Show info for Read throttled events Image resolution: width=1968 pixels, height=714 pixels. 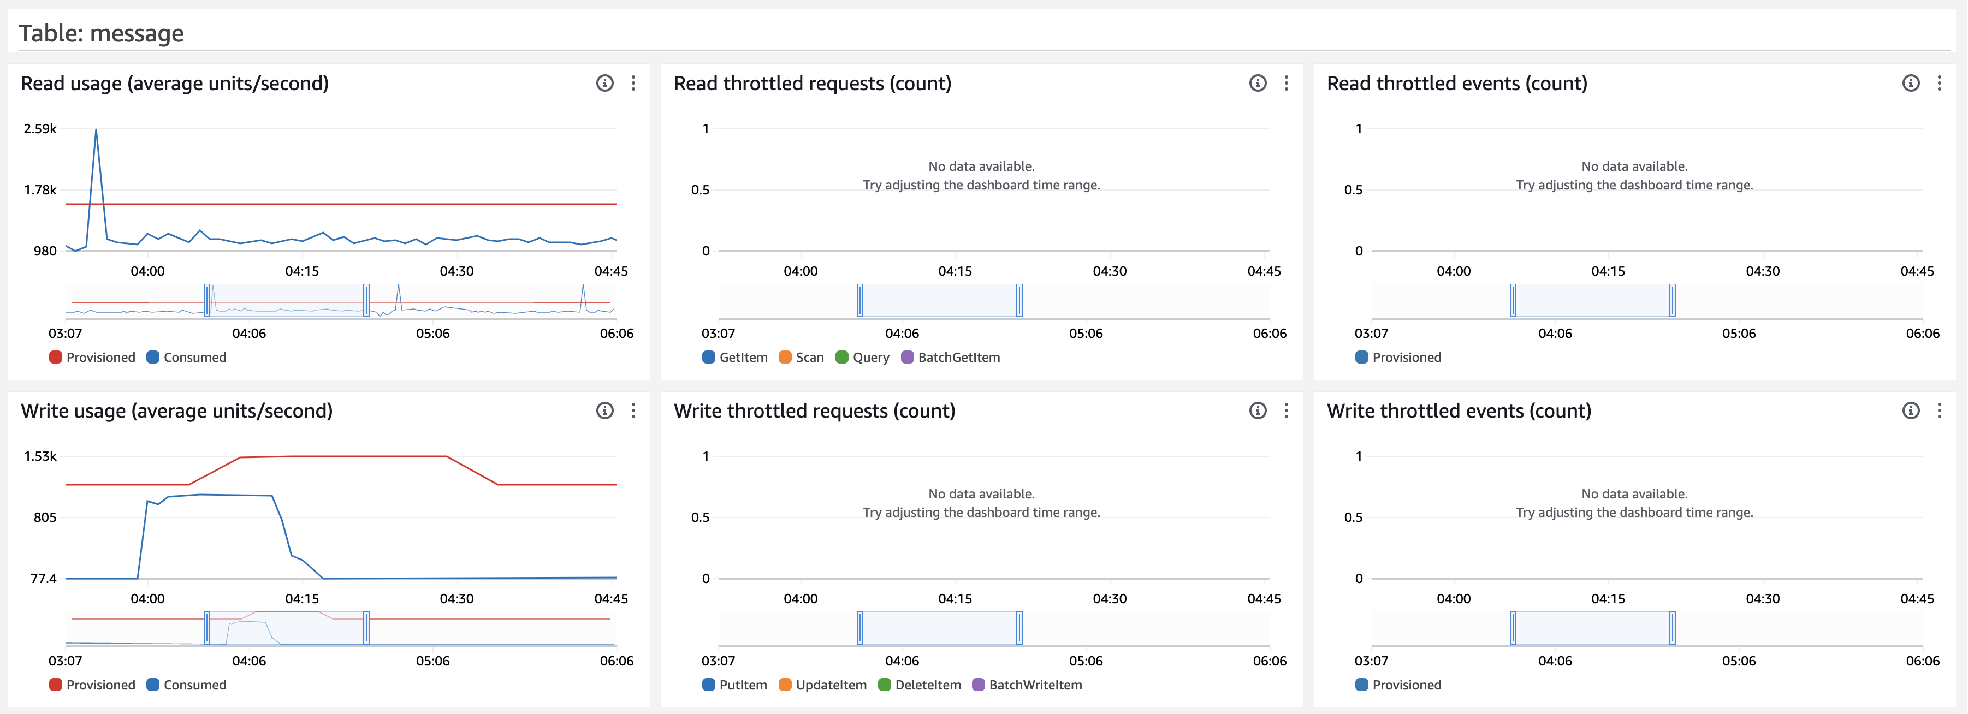1911,83
